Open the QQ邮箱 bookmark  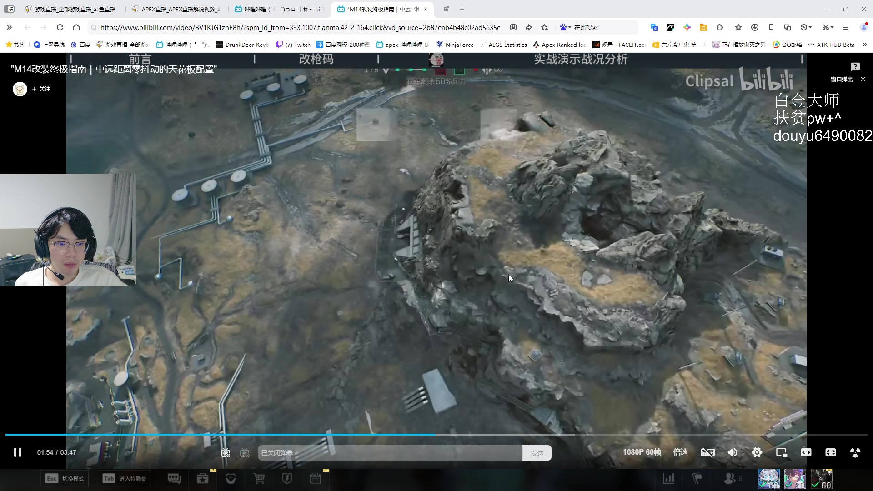pyautogui.click(x=787, y=45)
